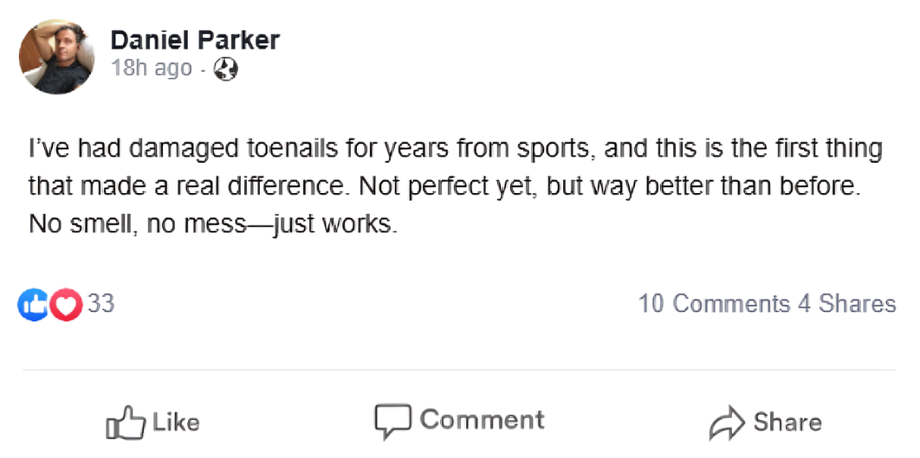The width and height of the screenshot is (920, 458).
Task: View the 4 Shares list
Action: point(846,304)
